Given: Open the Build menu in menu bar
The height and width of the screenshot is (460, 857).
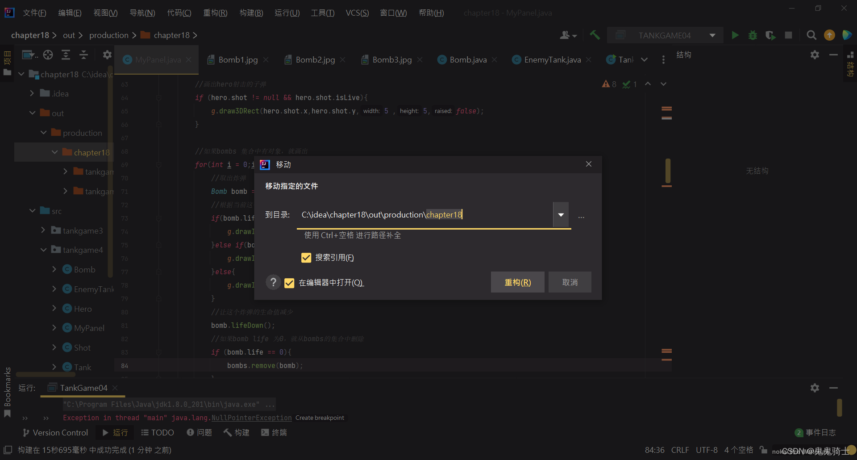Looking at the screenshot, I should tap(251, 13).
